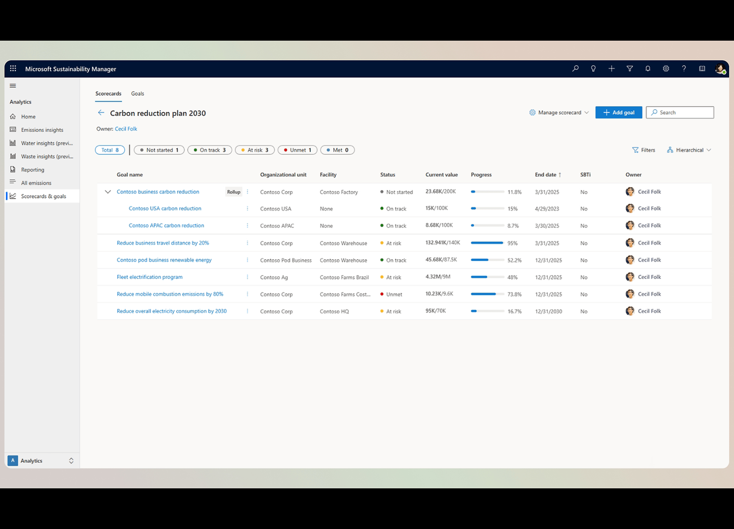Open more options for Reduce overall electricity consumption
This screenshot has height=529, width=734.
248,311
